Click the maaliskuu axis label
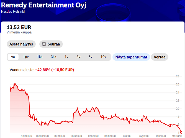This screenshot has width=185, height=138. point(42,136)
